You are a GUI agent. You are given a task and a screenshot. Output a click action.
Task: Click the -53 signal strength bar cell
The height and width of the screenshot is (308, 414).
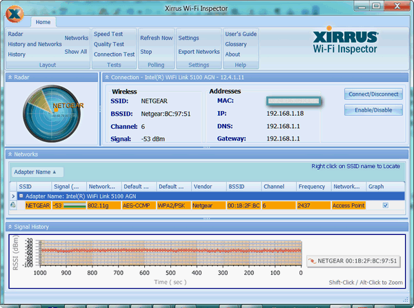(x=69, y=205)
